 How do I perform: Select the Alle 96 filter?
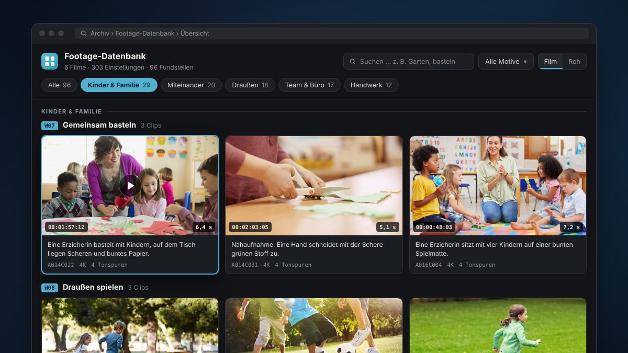pyautogui.click(x=59, y=85)
